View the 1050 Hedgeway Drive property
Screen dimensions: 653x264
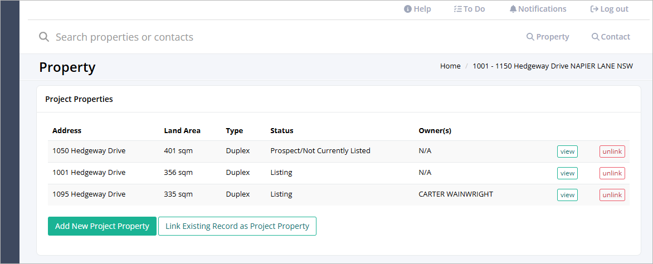(x=567, y=151)
